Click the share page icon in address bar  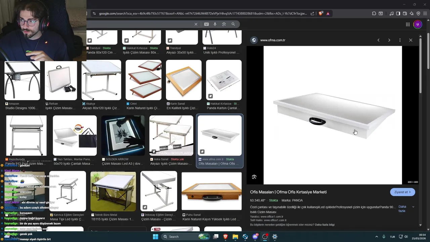click(x=312, y=13)
